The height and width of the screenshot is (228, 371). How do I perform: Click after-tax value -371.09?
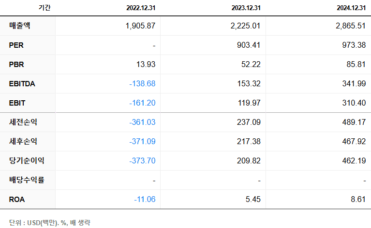pyautogui.click(x=142, y=142)
